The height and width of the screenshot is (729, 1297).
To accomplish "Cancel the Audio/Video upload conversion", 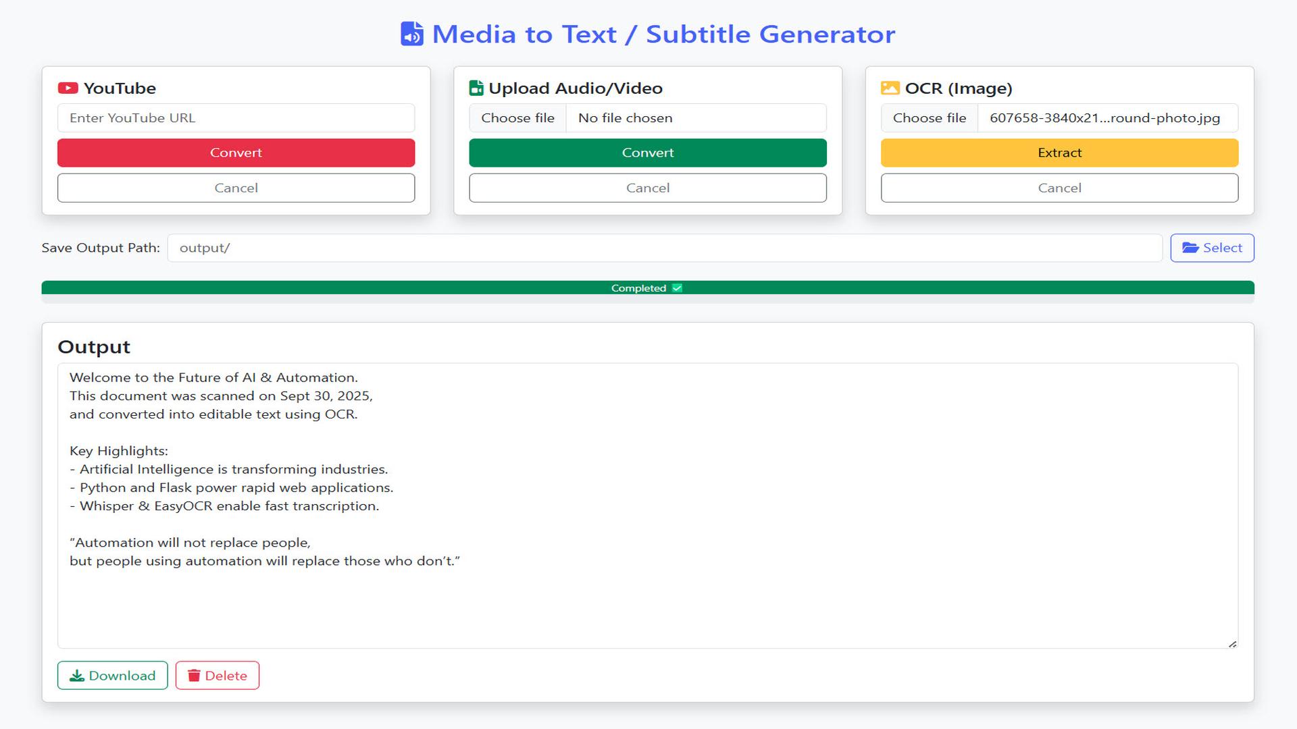I will [x=647, y=188].
